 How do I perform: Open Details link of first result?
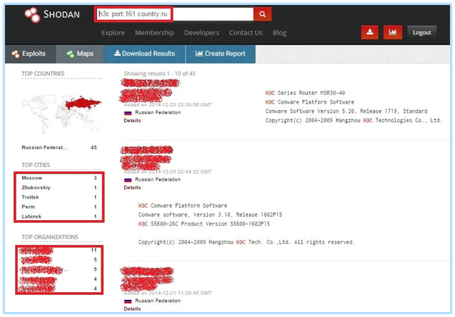pyautogui.click(x=132, y=121)
